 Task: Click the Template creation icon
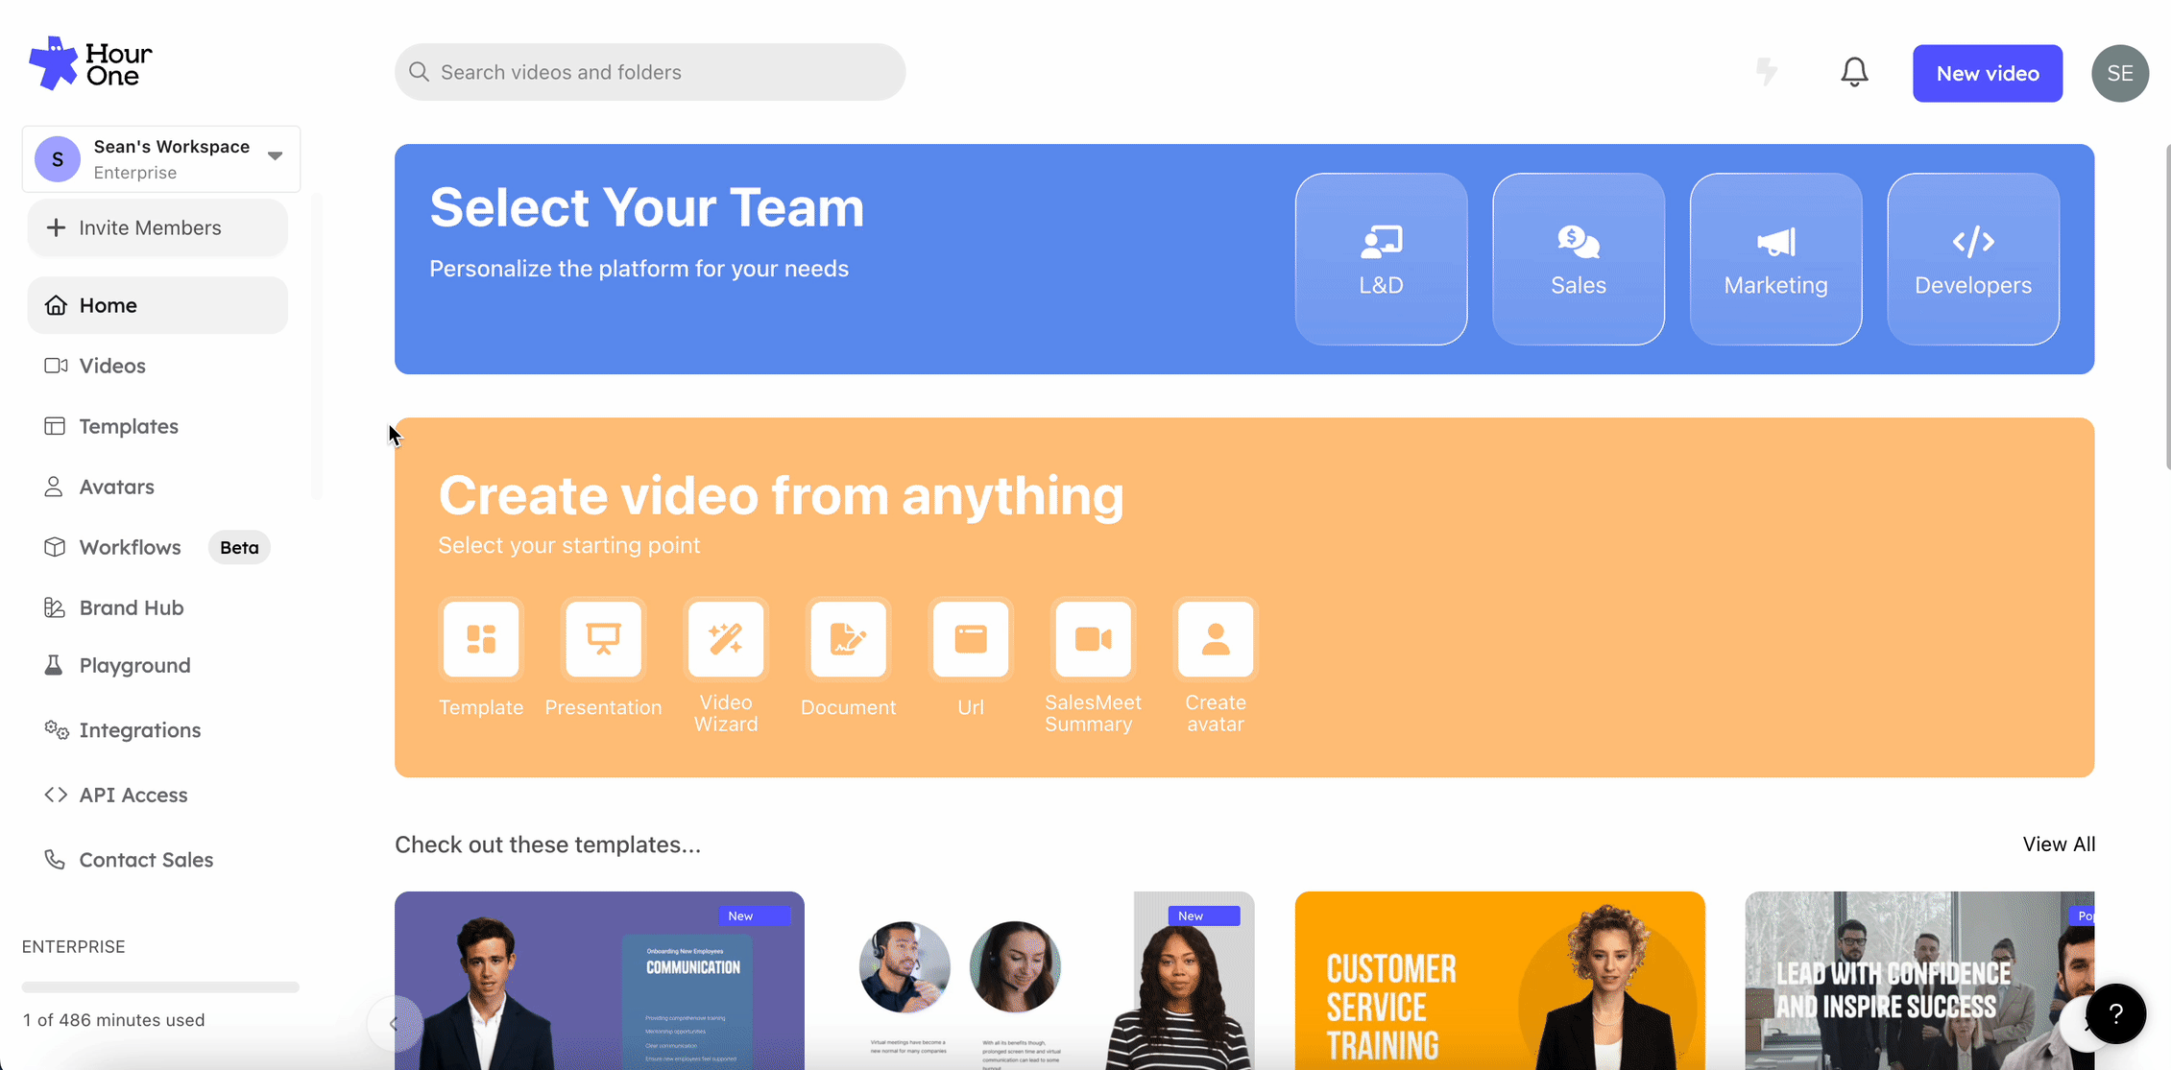pyautogui.click(x=482, y=637)
